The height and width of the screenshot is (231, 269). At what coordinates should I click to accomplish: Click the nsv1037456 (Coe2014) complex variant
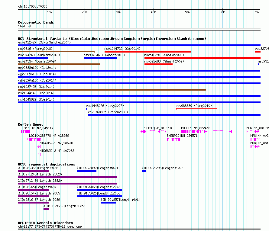[112, 90]
